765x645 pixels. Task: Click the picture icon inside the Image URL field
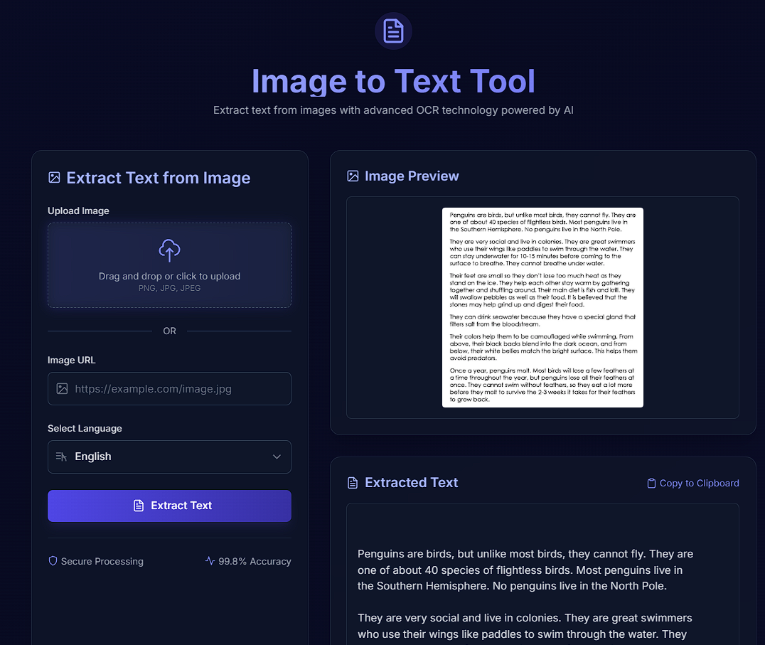(x=62, y=389)
